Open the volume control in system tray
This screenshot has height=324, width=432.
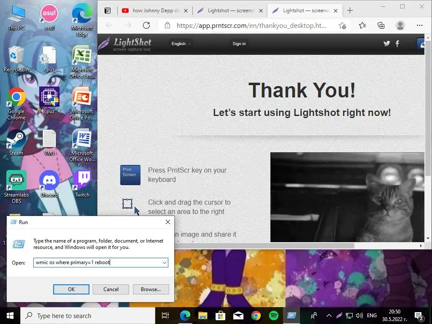tap(359, 316)
